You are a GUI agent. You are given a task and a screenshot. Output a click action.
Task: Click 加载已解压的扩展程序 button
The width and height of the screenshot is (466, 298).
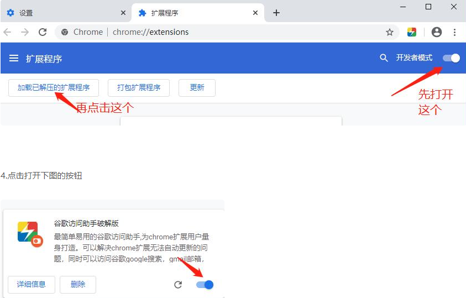point(54,88)
